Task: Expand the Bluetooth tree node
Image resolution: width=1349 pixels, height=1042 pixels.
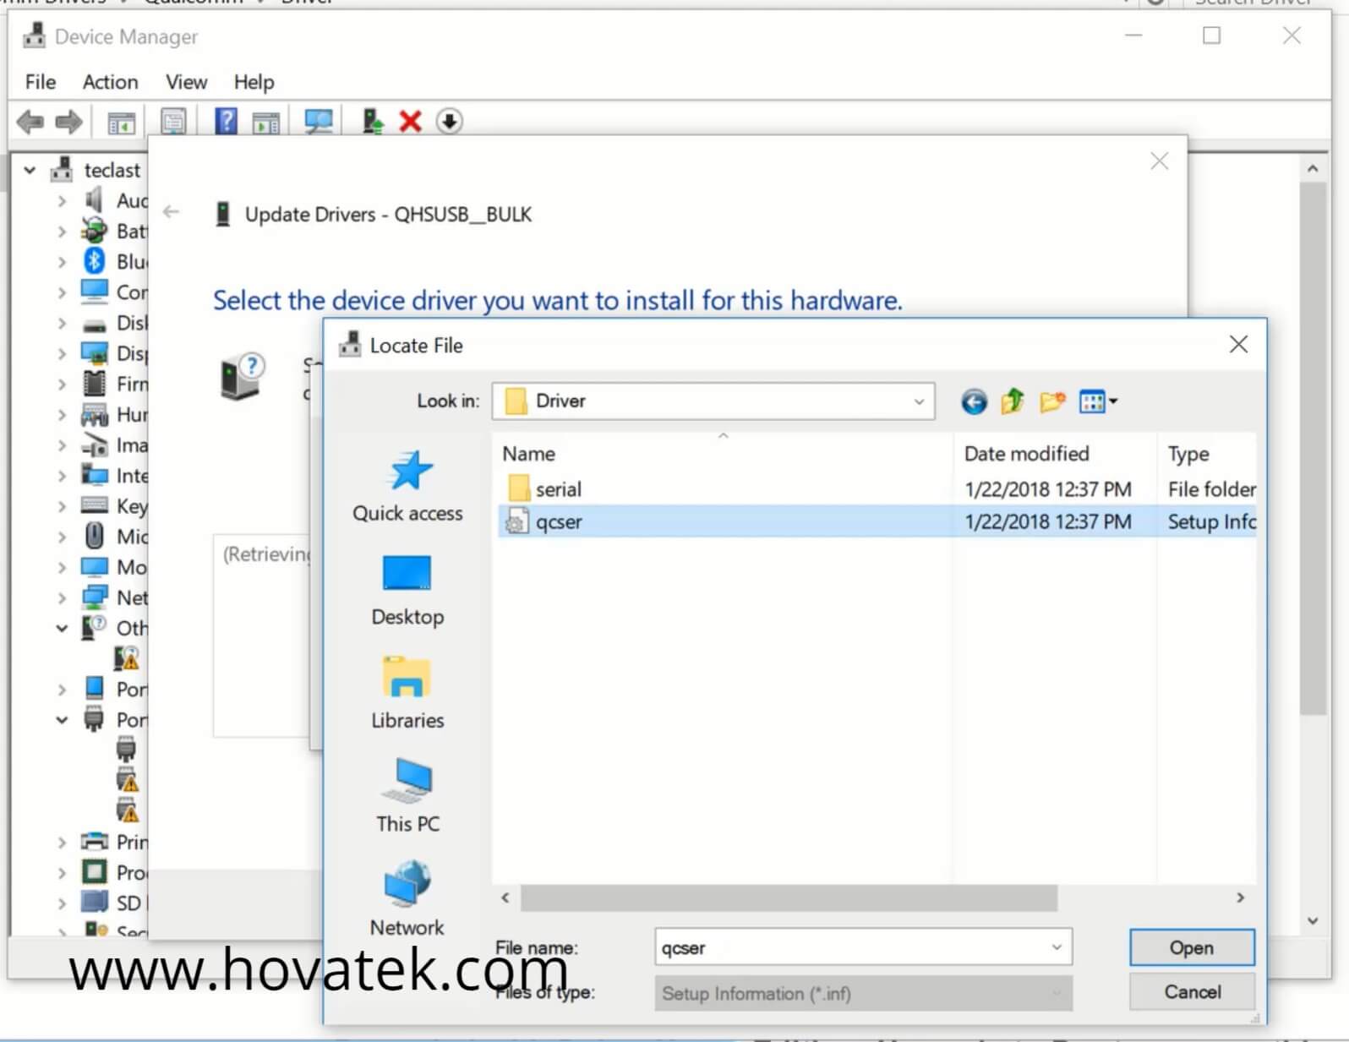Action: tap(62, 262)
